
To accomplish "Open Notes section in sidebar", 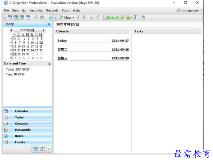I will (x=27, y=136).
